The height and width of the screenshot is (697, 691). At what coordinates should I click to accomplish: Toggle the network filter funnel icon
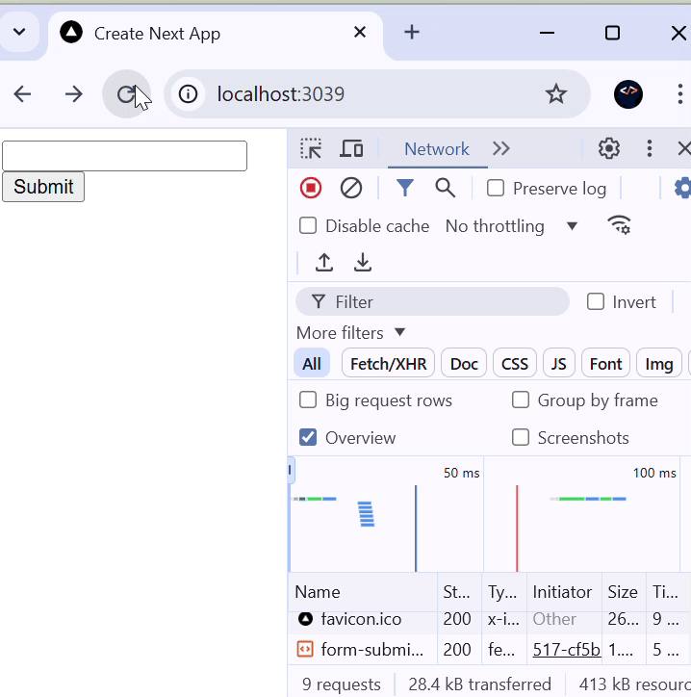(405, 189)
